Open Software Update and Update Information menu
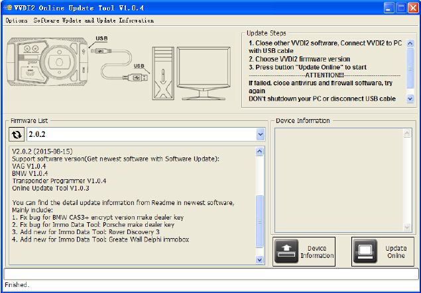Screen dimensions: 421x293 point(93,21)
